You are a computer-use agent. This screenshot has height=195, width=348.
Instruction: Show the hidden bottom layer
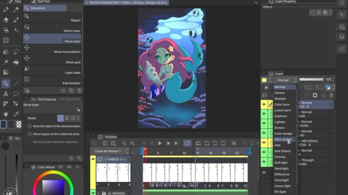(264, 172)
